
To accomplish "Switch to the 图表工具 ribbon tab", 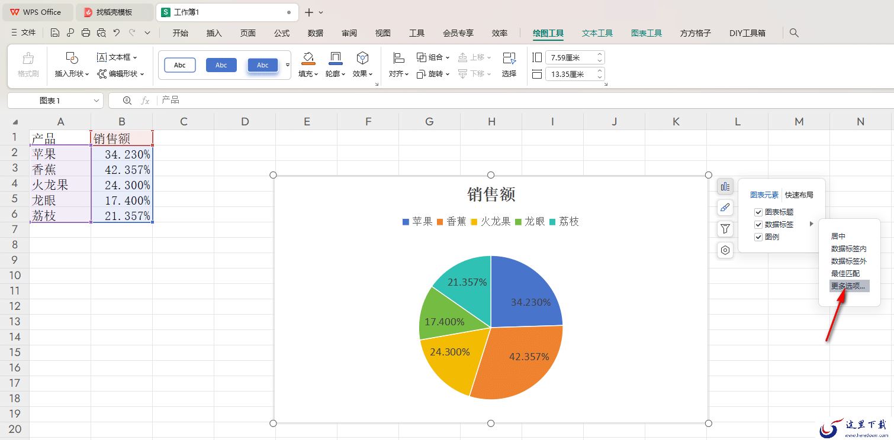I will pos(647,33).
